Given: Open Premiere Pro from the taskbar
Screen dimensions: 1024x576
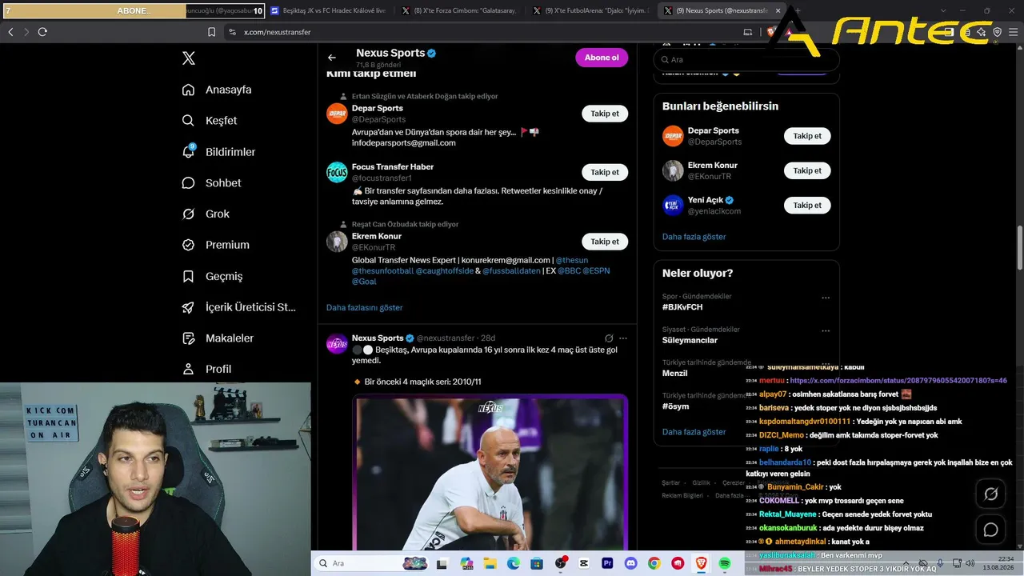Looking at the screenshot, I should [x=607, y=563].
